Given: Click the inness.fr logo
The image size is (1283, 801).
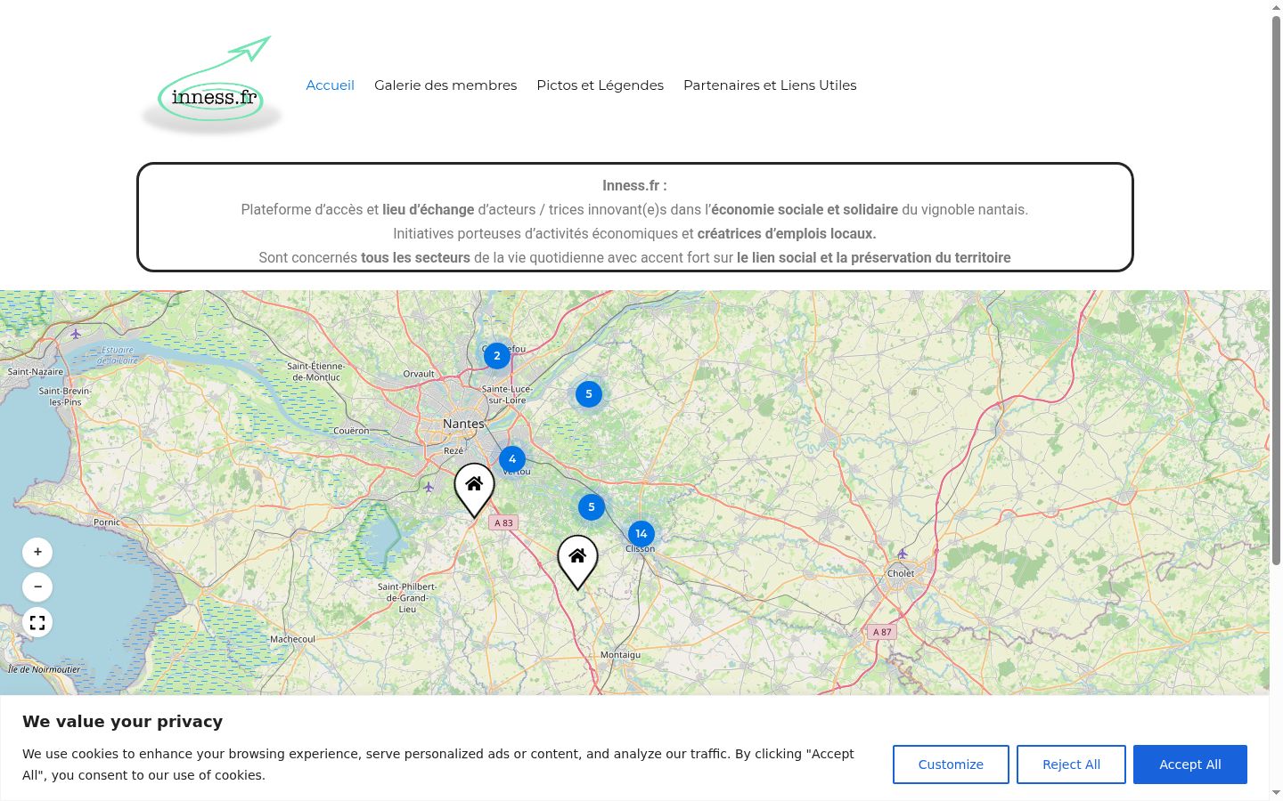Looking at the screenshot, I should click(212, 85).
